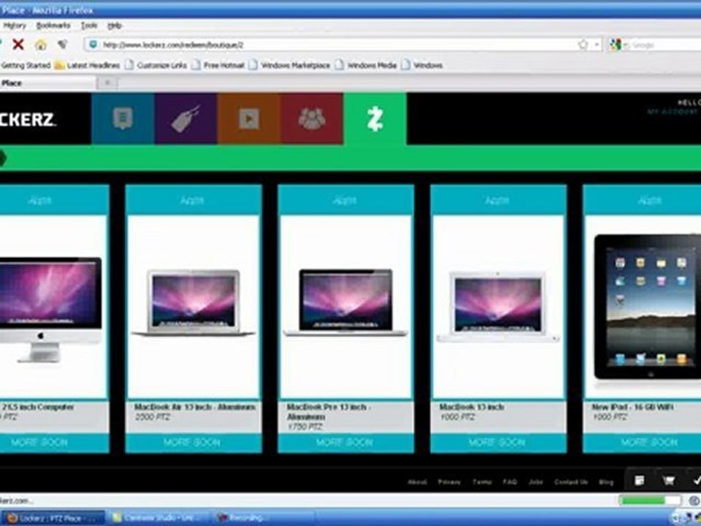Image resolution: width=701 pixels, height=526 pixels.
Task: Open the Blog footer link
Action: [606, 481]
